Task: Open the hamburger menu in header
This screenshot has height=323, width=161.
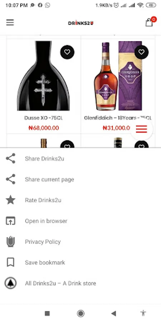Action: click(10, 23)
